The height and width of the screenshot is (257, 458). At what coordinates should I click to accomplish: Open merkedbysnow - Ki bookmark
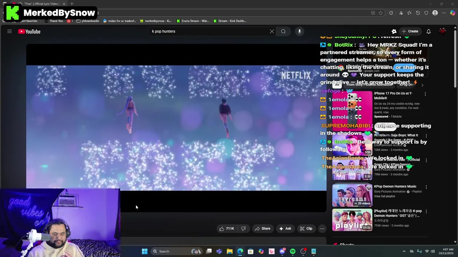tap(156, 21)
